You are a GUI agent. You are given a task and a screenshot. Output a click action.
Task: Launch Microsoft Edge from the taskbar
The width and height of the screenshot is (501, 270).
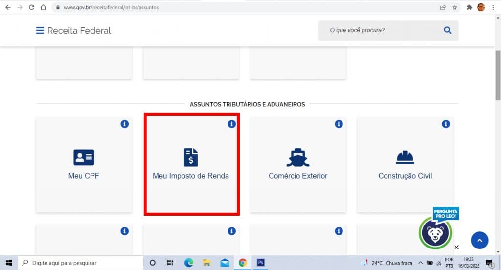(188, 263)
